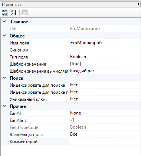This screenshot has height=156, width=141.
Task: Switch to Categorized view icon
Action: [x=5, y=13]
